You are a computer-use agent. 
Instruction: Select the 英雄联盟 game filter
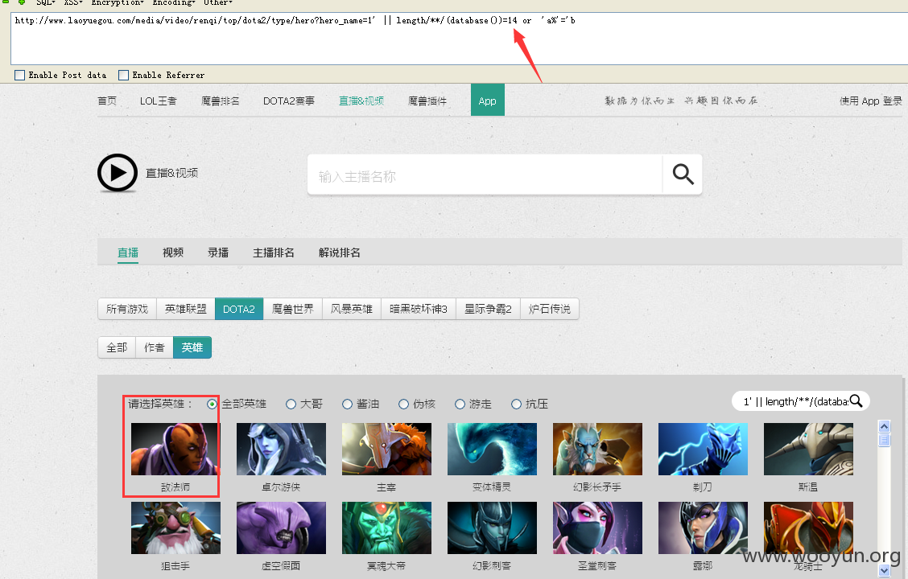pyautogui.click(x=186, y=309)
